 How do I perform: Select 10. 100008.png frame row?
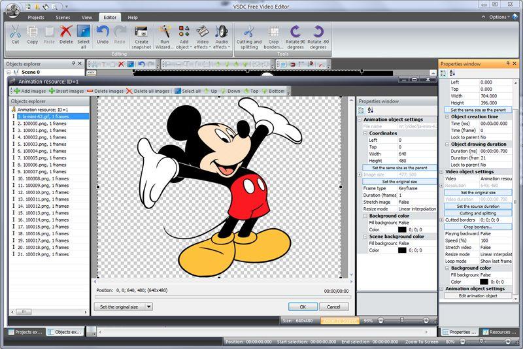point(42,178)
